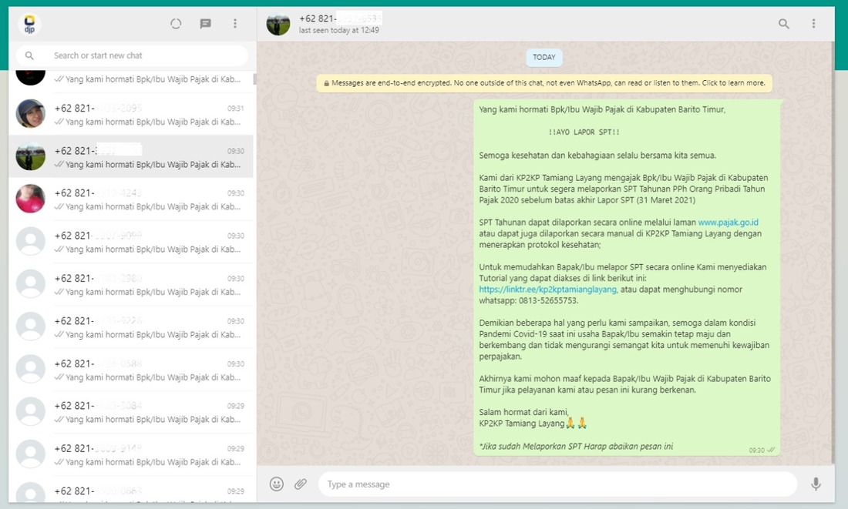848x509 pixels.
Task: Click the TODAY date badge
Action: coord(544,57)
